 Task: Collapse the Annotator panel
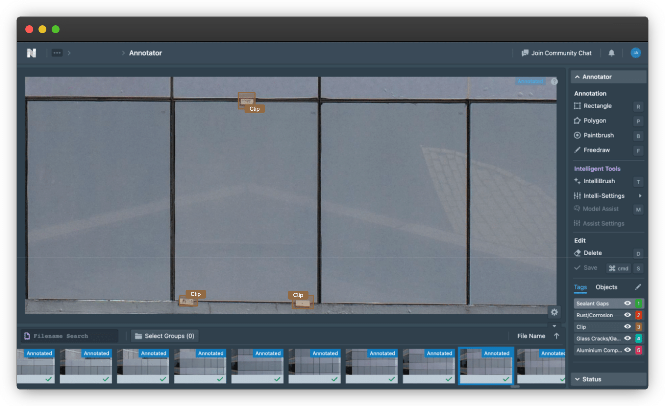578,77
